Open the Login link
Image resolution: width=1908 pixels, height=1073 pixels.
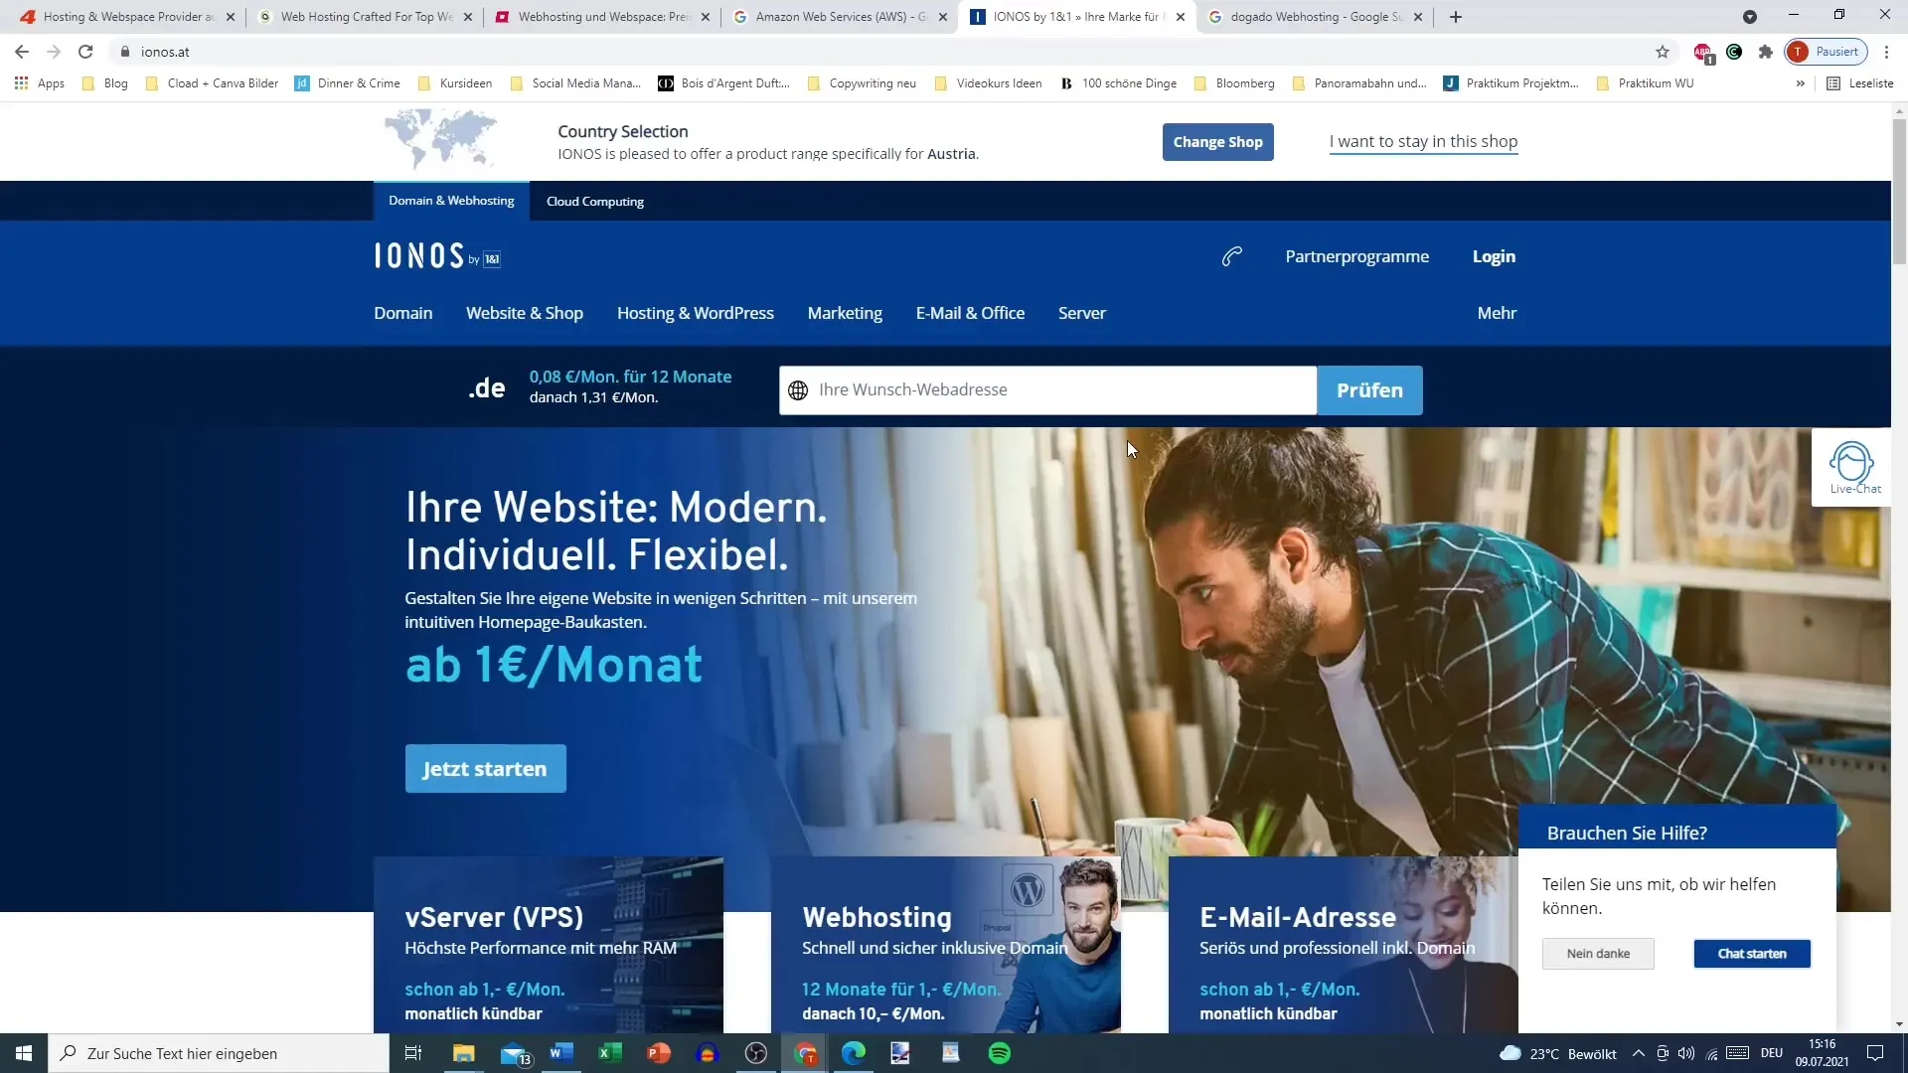pos(1494,256)
